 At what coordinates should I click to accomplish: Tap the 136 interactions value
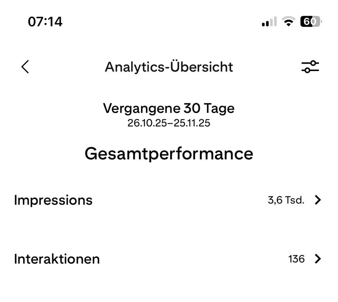point(296,259)
